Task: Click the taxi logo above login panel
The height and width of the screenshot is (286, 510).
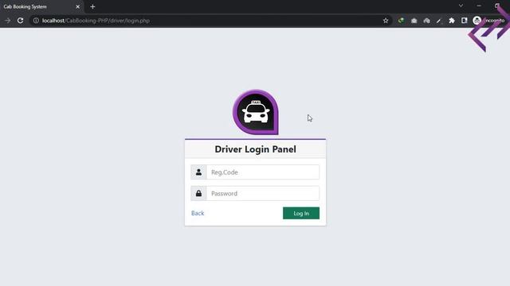Action: (x=256, y=112)
